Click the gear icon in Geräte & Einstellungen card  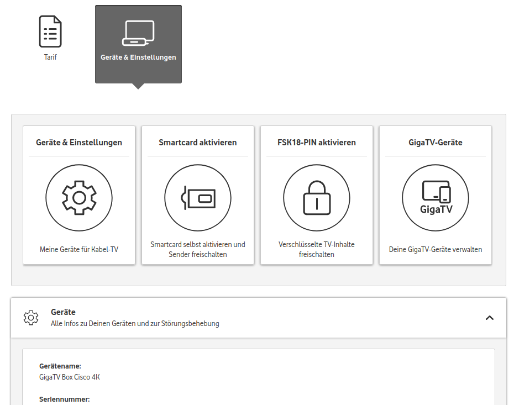point(79,198)
